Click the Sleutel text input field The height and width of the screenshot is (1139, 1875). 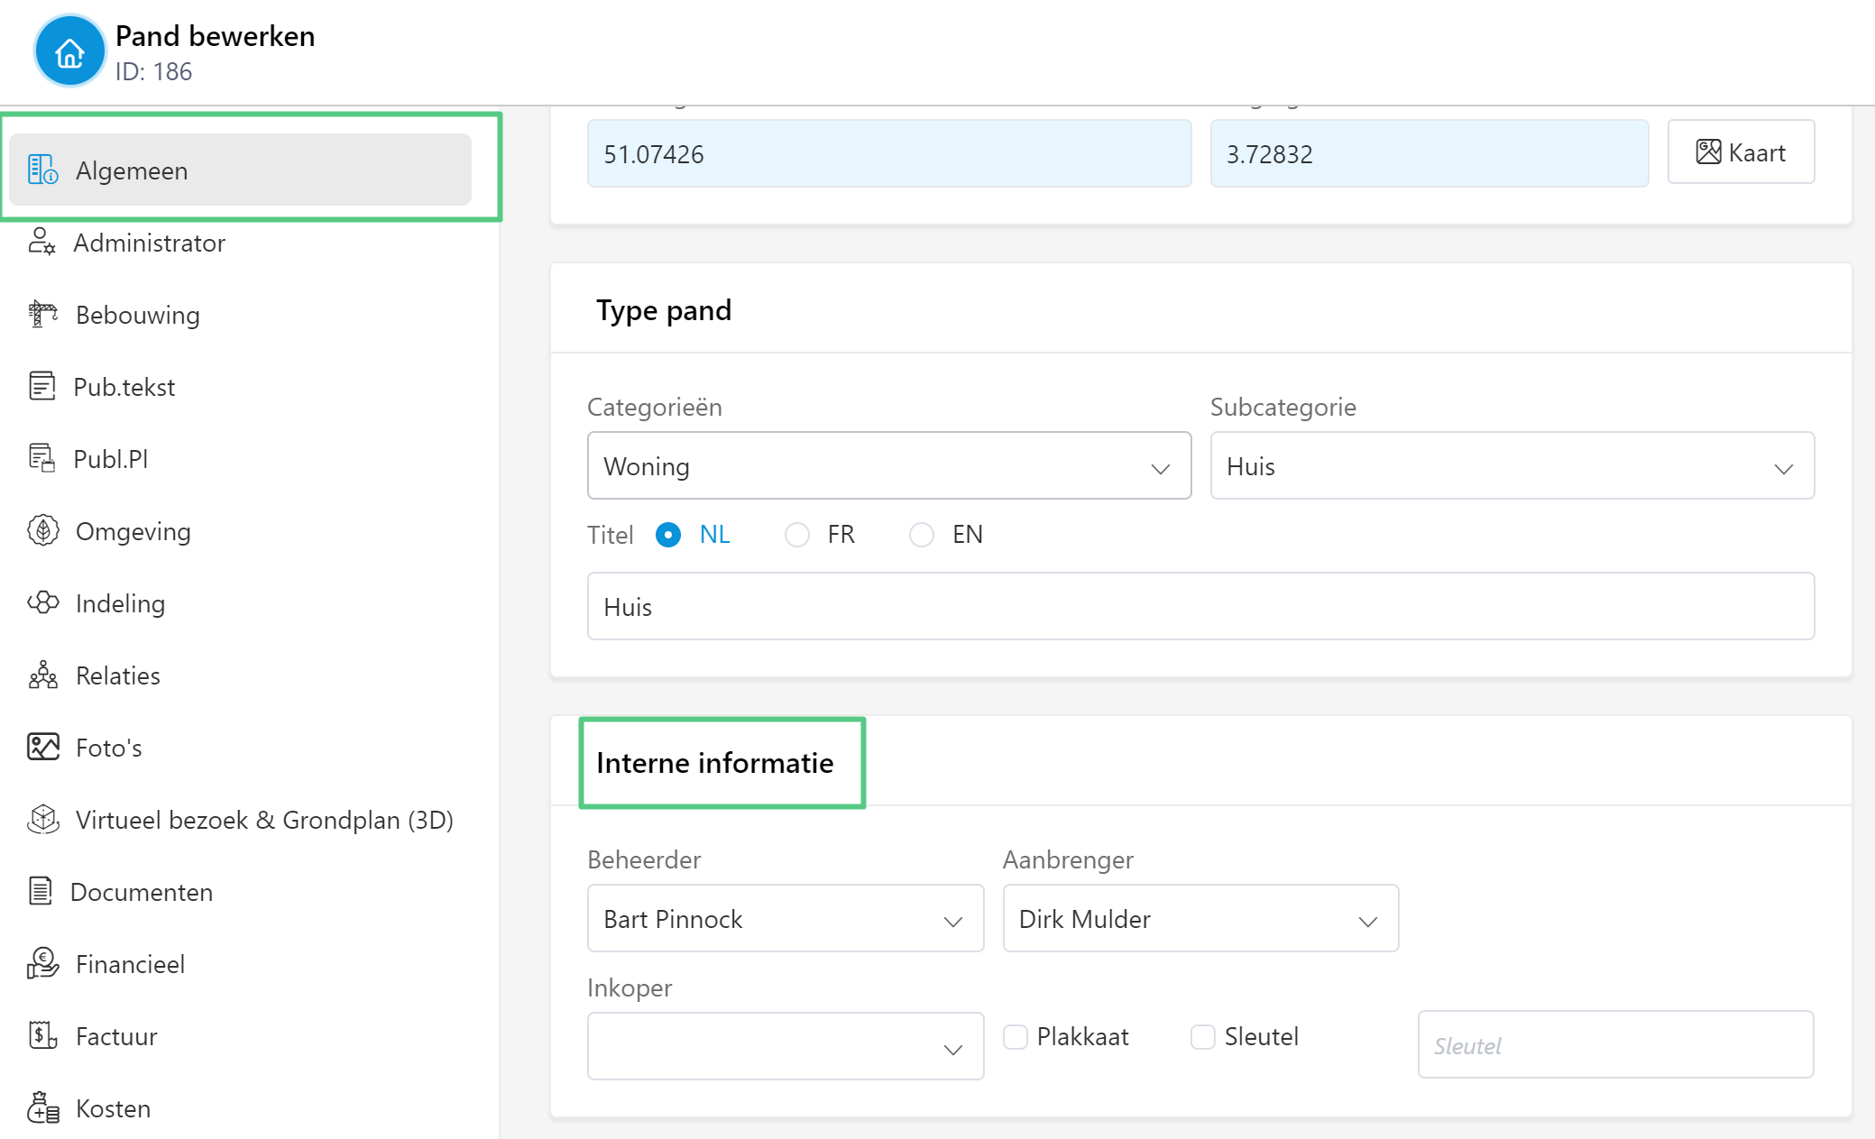pos(1614,1045)
